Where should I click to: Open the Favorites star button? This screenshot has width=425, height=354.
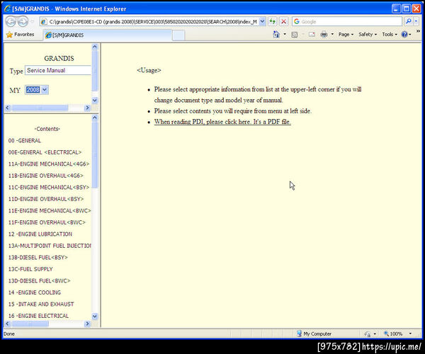click(21, 35)
